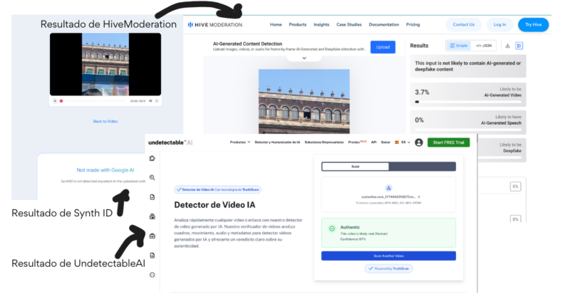
Task: Click the Powered by TruthScan badge
Action: tap(388, 268)
